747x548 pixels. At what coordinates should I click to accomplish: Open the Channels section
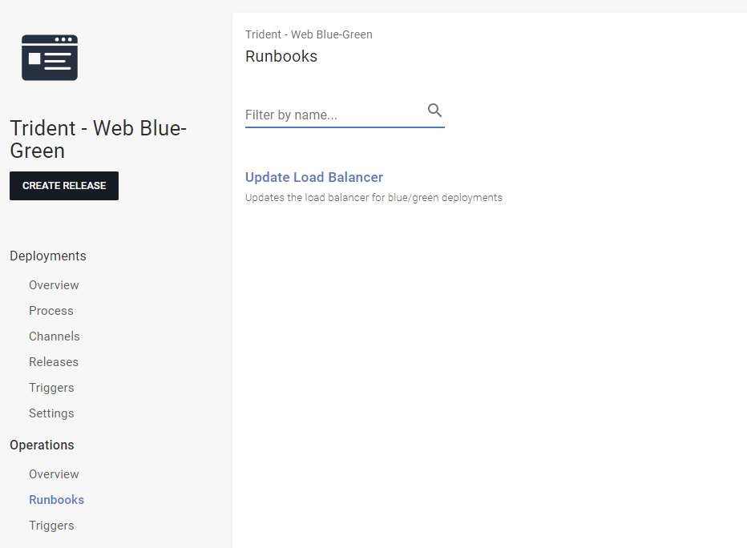pos(54,336)
